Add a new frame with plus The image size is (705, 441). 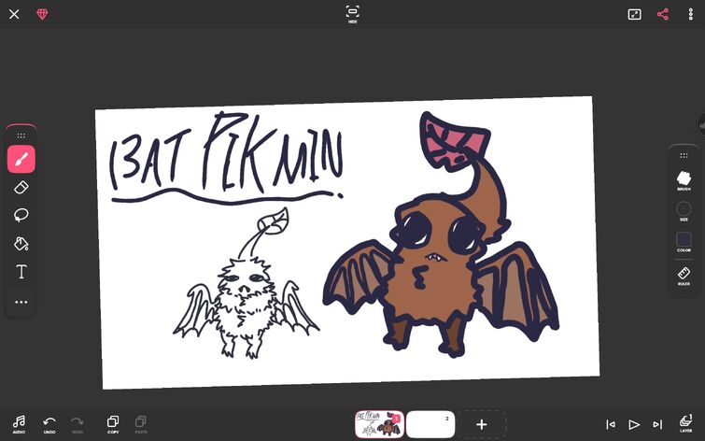point(482,424)
